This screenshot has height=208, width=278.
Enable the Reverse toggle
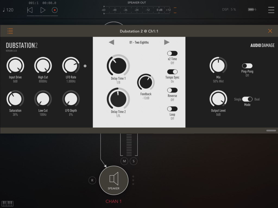(x=172, y=90)
